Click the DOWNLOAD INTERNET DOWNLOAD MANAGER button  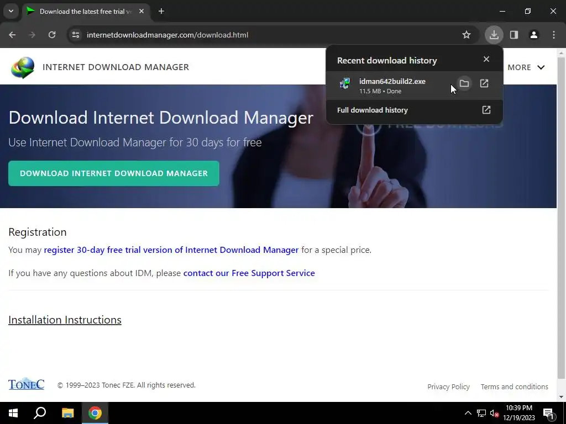click(114, 173)
